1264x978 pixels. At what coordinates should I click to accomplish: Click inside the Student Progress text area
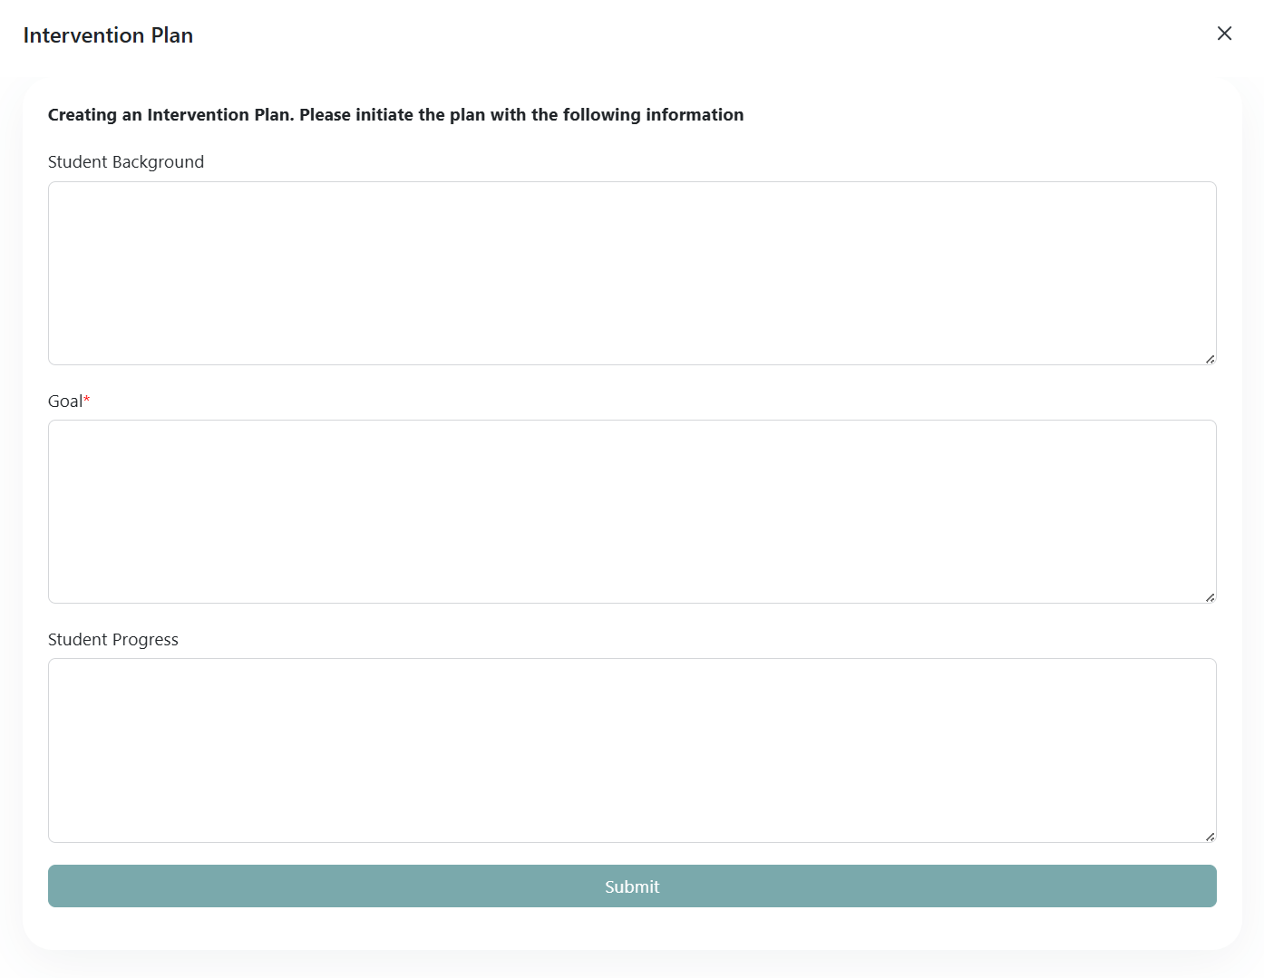[632, 750]
